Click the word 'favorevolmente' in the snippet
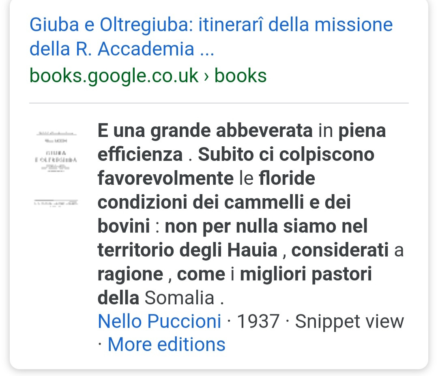The image size is (438, 376). [165, 178]
